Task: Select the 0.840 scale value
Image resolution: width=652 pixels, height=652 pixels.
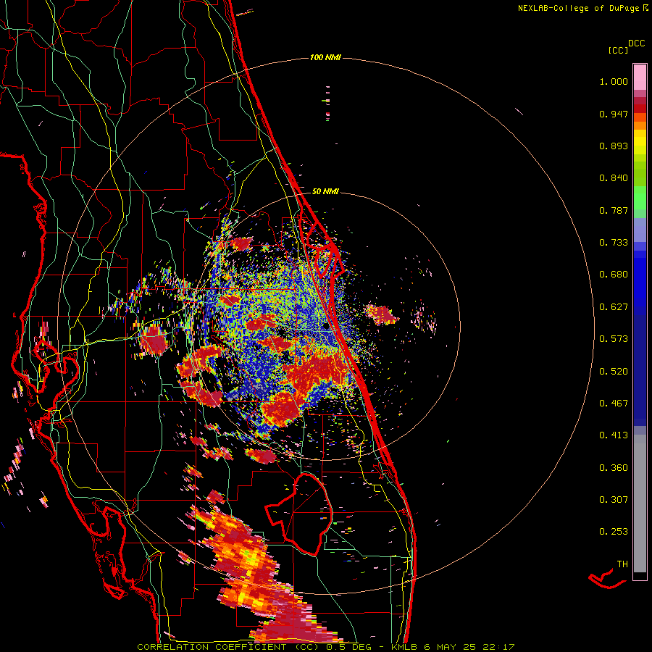Action: 614,178
